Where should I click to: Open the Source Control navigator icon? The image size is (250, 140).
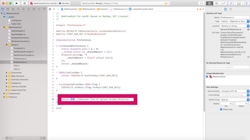click(x=8, y=9)
